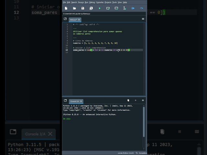Create a new file in Spyder toolbar

click(66, 8)
